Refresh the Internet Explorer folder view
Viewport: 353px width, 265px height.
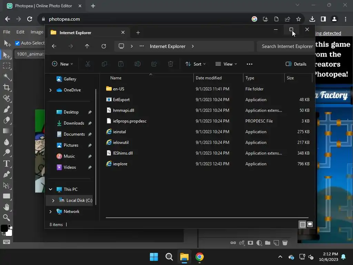point(104,46)
